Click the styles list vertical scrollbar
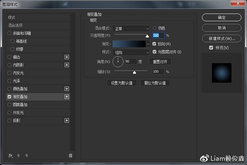247x165 pixels. click(73, 82)
